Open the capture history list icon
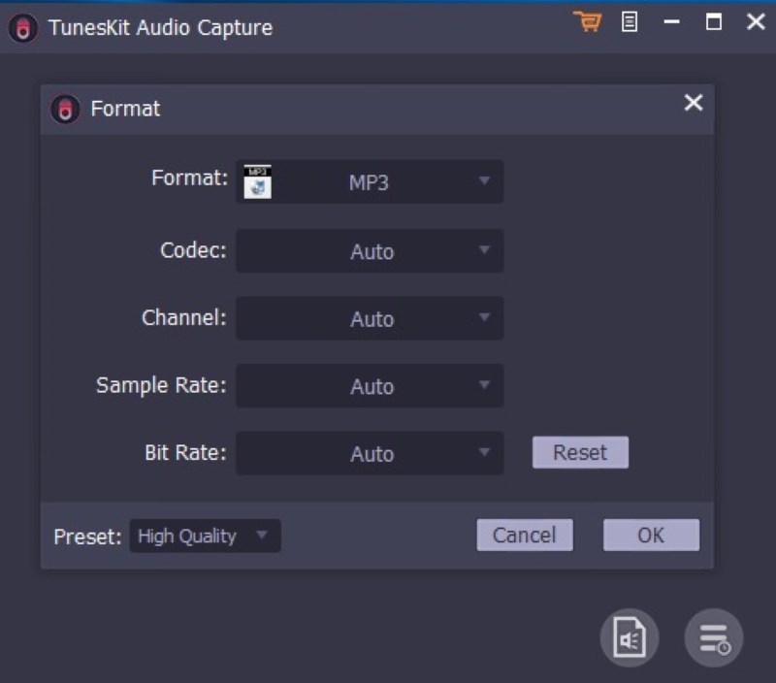The height and width of the screenshot is (683, 776). pyautogui.click(x=713, y=637)
